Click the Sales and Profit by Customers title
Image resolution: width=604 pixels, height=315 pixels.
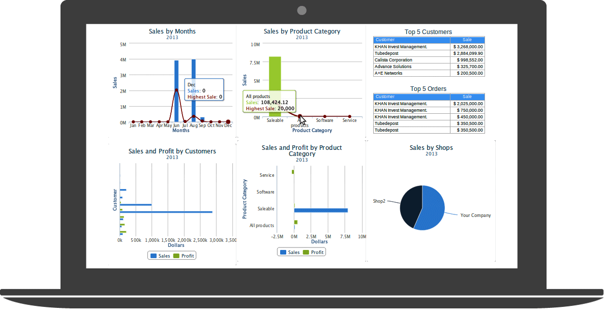tap(172, 151)
